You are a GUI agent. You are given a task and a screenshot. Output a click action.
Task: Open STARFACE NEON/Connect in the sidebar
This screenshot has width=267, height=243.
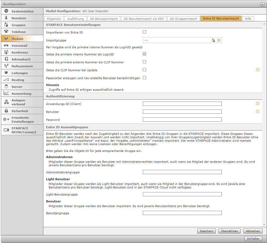point(22,130)
